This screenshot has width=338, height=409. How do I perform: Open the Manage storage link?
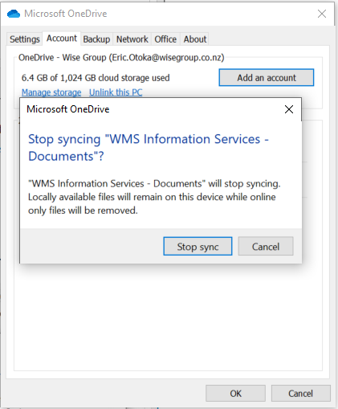(51, 92)
